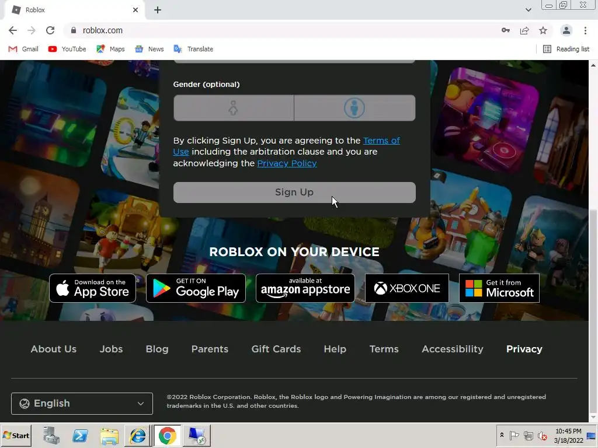Click the muted volume tray icon
The width and height of the screenshot is (598, 448).
(542, 435)
